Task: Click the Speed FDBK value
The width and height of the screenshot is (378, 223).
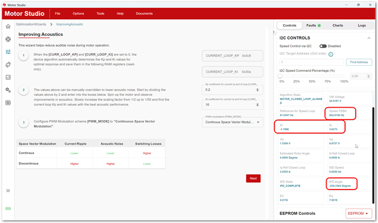Action: click(x=337, y=115)
